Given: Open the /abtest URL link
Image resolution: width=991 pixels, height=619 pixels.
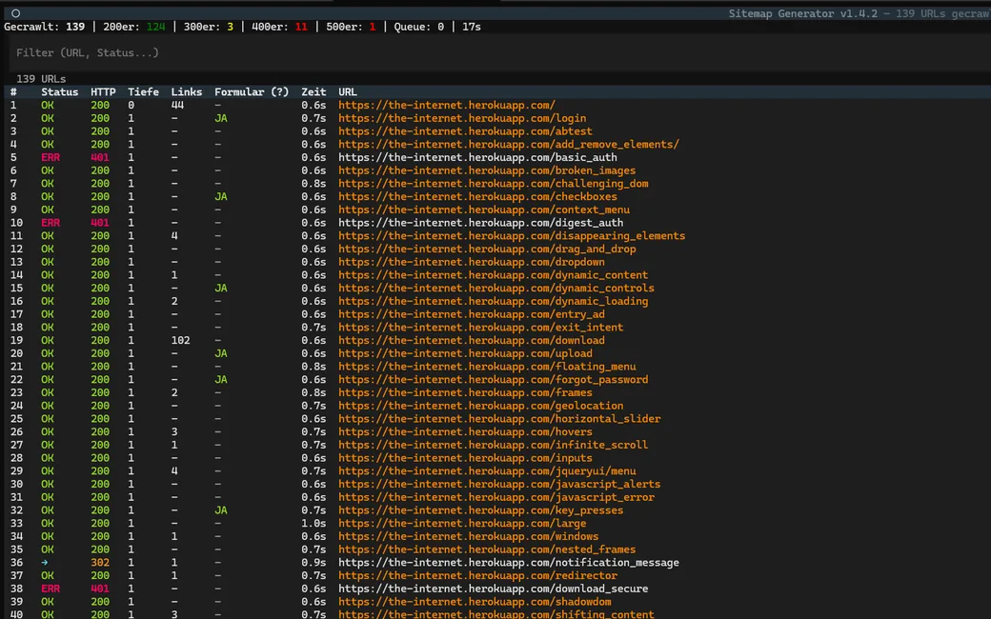Looking at the screenshot, I should tap(465, 131).
